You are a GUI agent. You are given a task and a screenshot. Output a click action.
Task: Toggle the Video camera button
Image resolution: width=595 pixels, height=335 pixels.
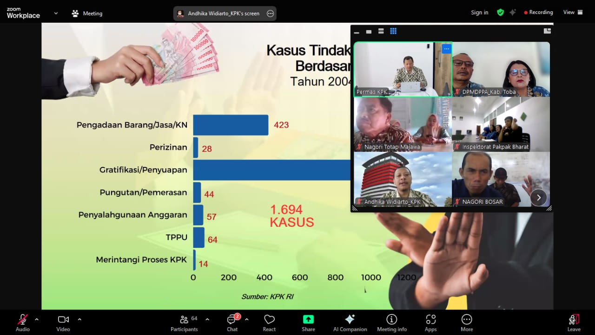click(x=63, y=322)
